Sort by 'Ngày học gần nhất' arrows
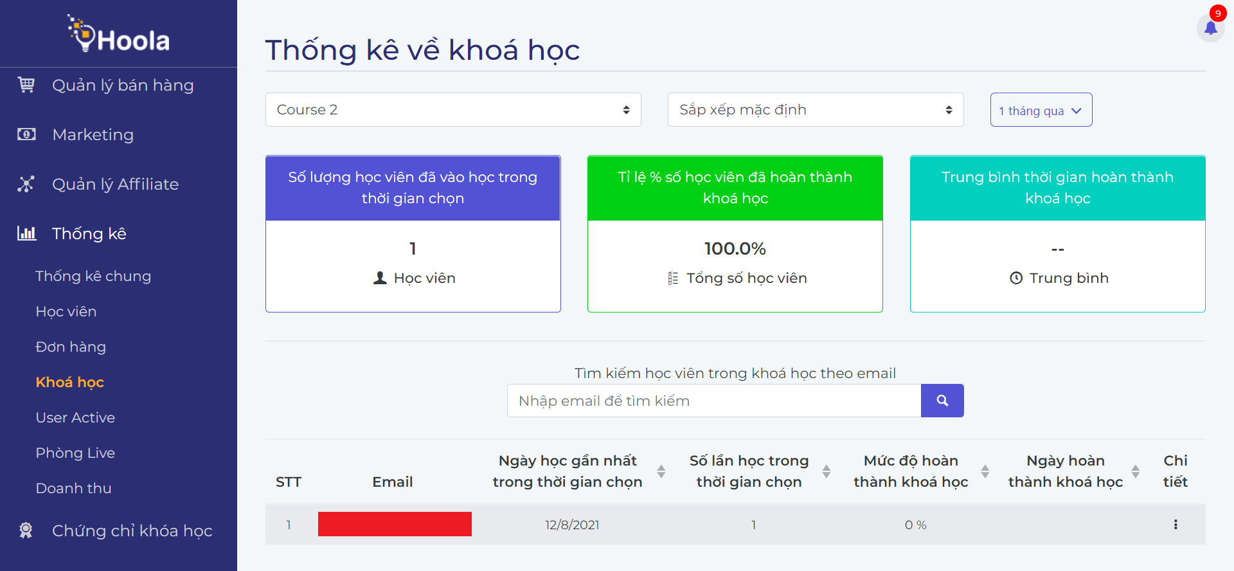 pyautogui.click(x=661, y=471)
